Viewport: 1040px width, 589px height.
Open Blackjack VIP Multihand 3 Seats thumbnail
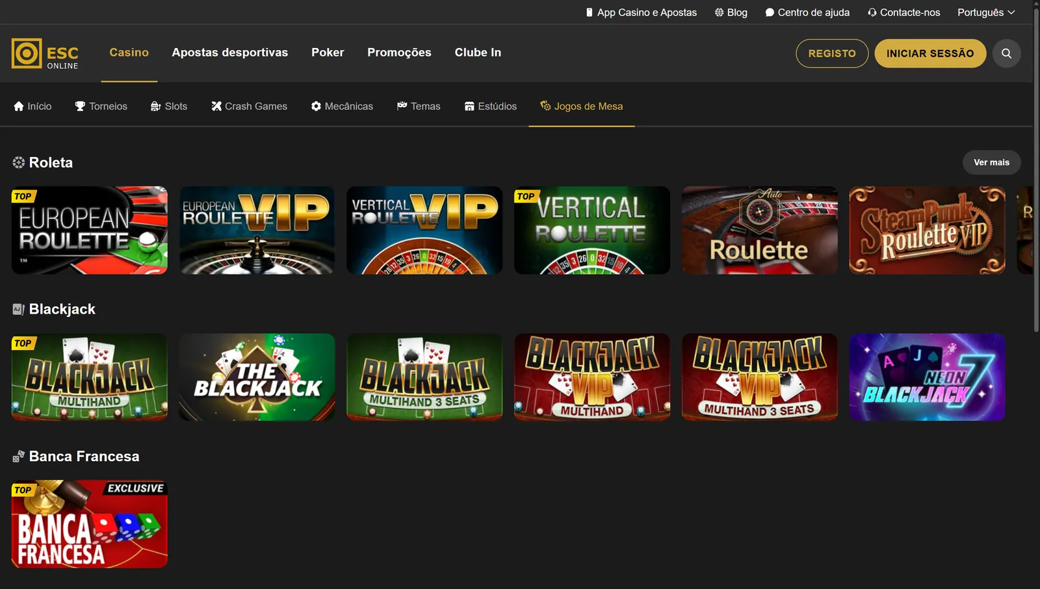[x=760, y=377]
